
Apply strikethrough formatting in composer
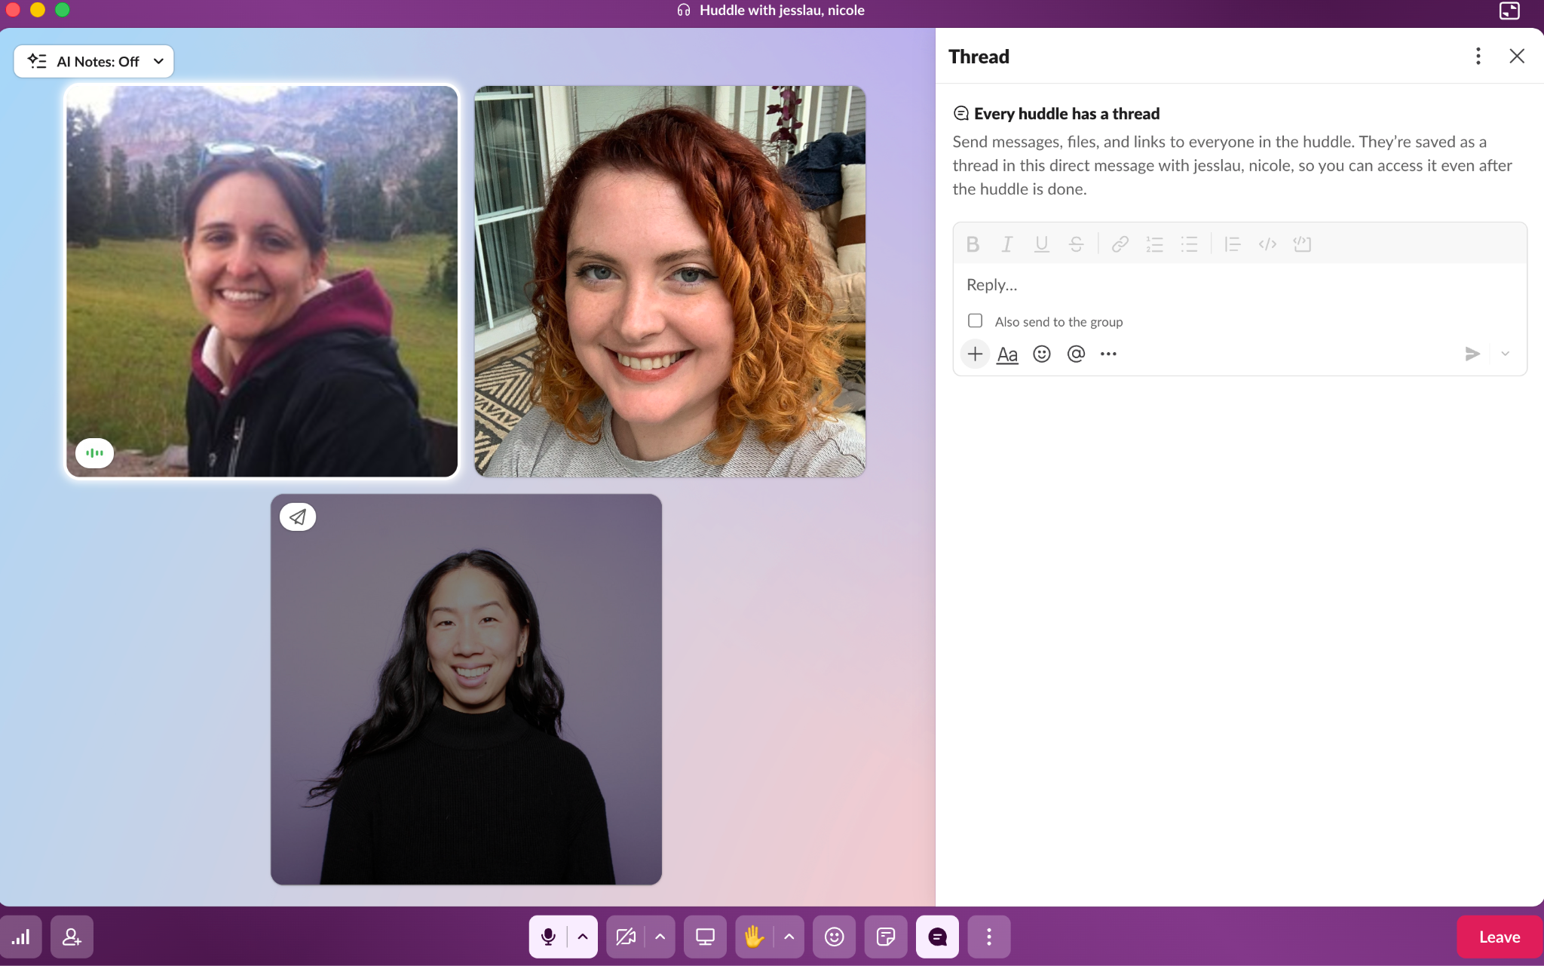(x=1076, y=244)
